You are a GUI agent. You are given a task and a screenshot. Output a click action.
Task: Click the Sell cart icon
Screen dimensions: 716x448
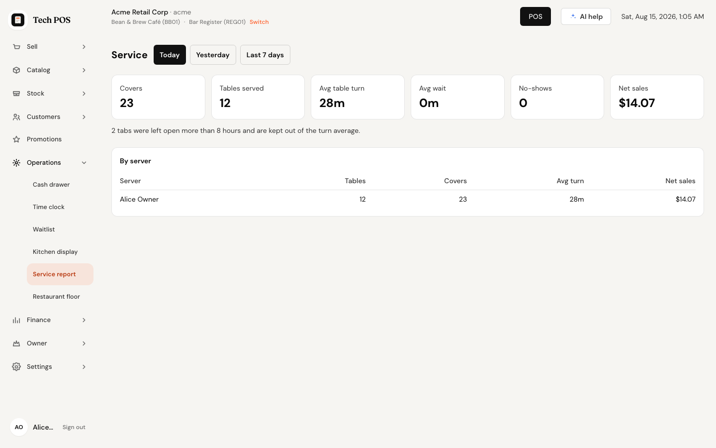click(16, 47)
